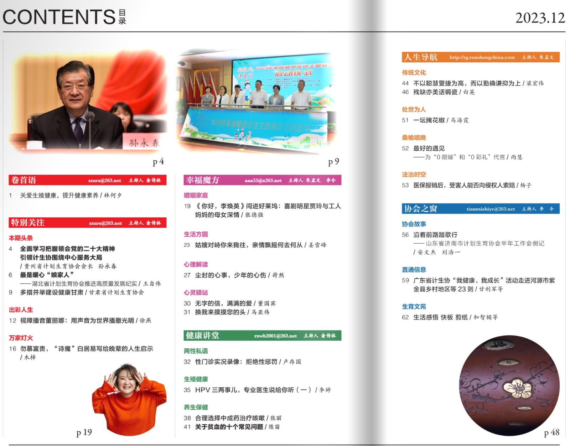Open the magenta 幸福魔方 section header
The image size is (570, 446).
(262, 180)
